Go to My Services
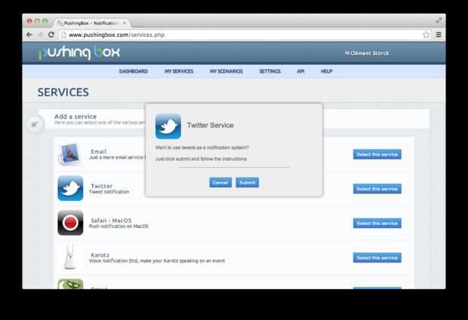This screenshot has width=468, height=320. coord(179,71)
